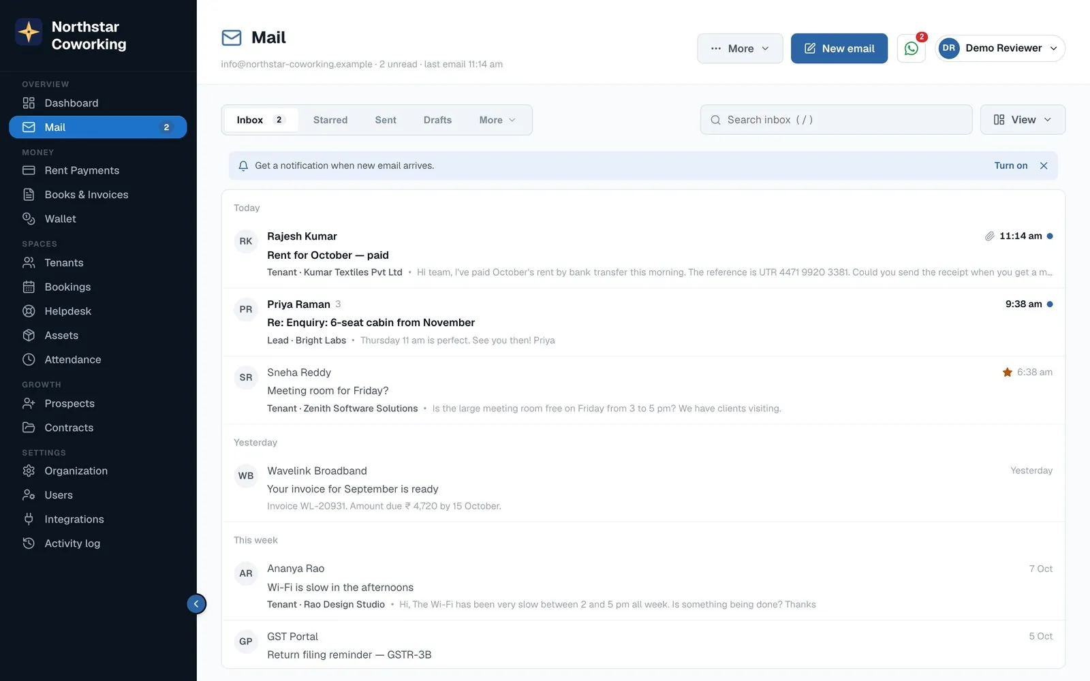Click the GP sender avatar

246,642
